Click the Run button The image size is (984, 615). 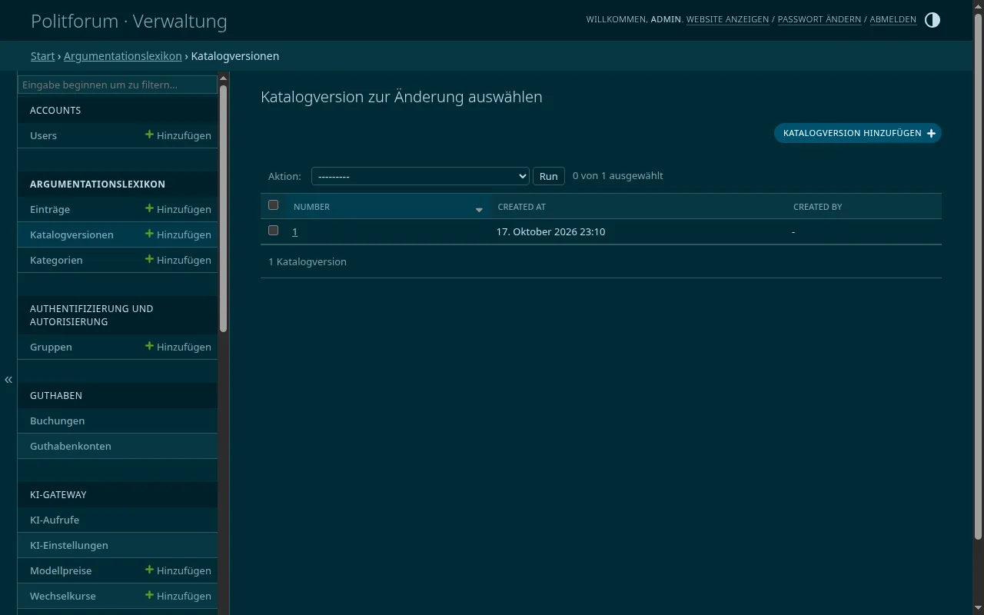click(x=549, y=176)
